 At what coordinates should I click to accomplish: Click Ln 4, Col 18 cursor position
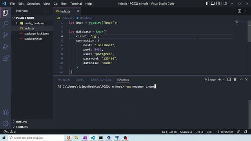169,132
